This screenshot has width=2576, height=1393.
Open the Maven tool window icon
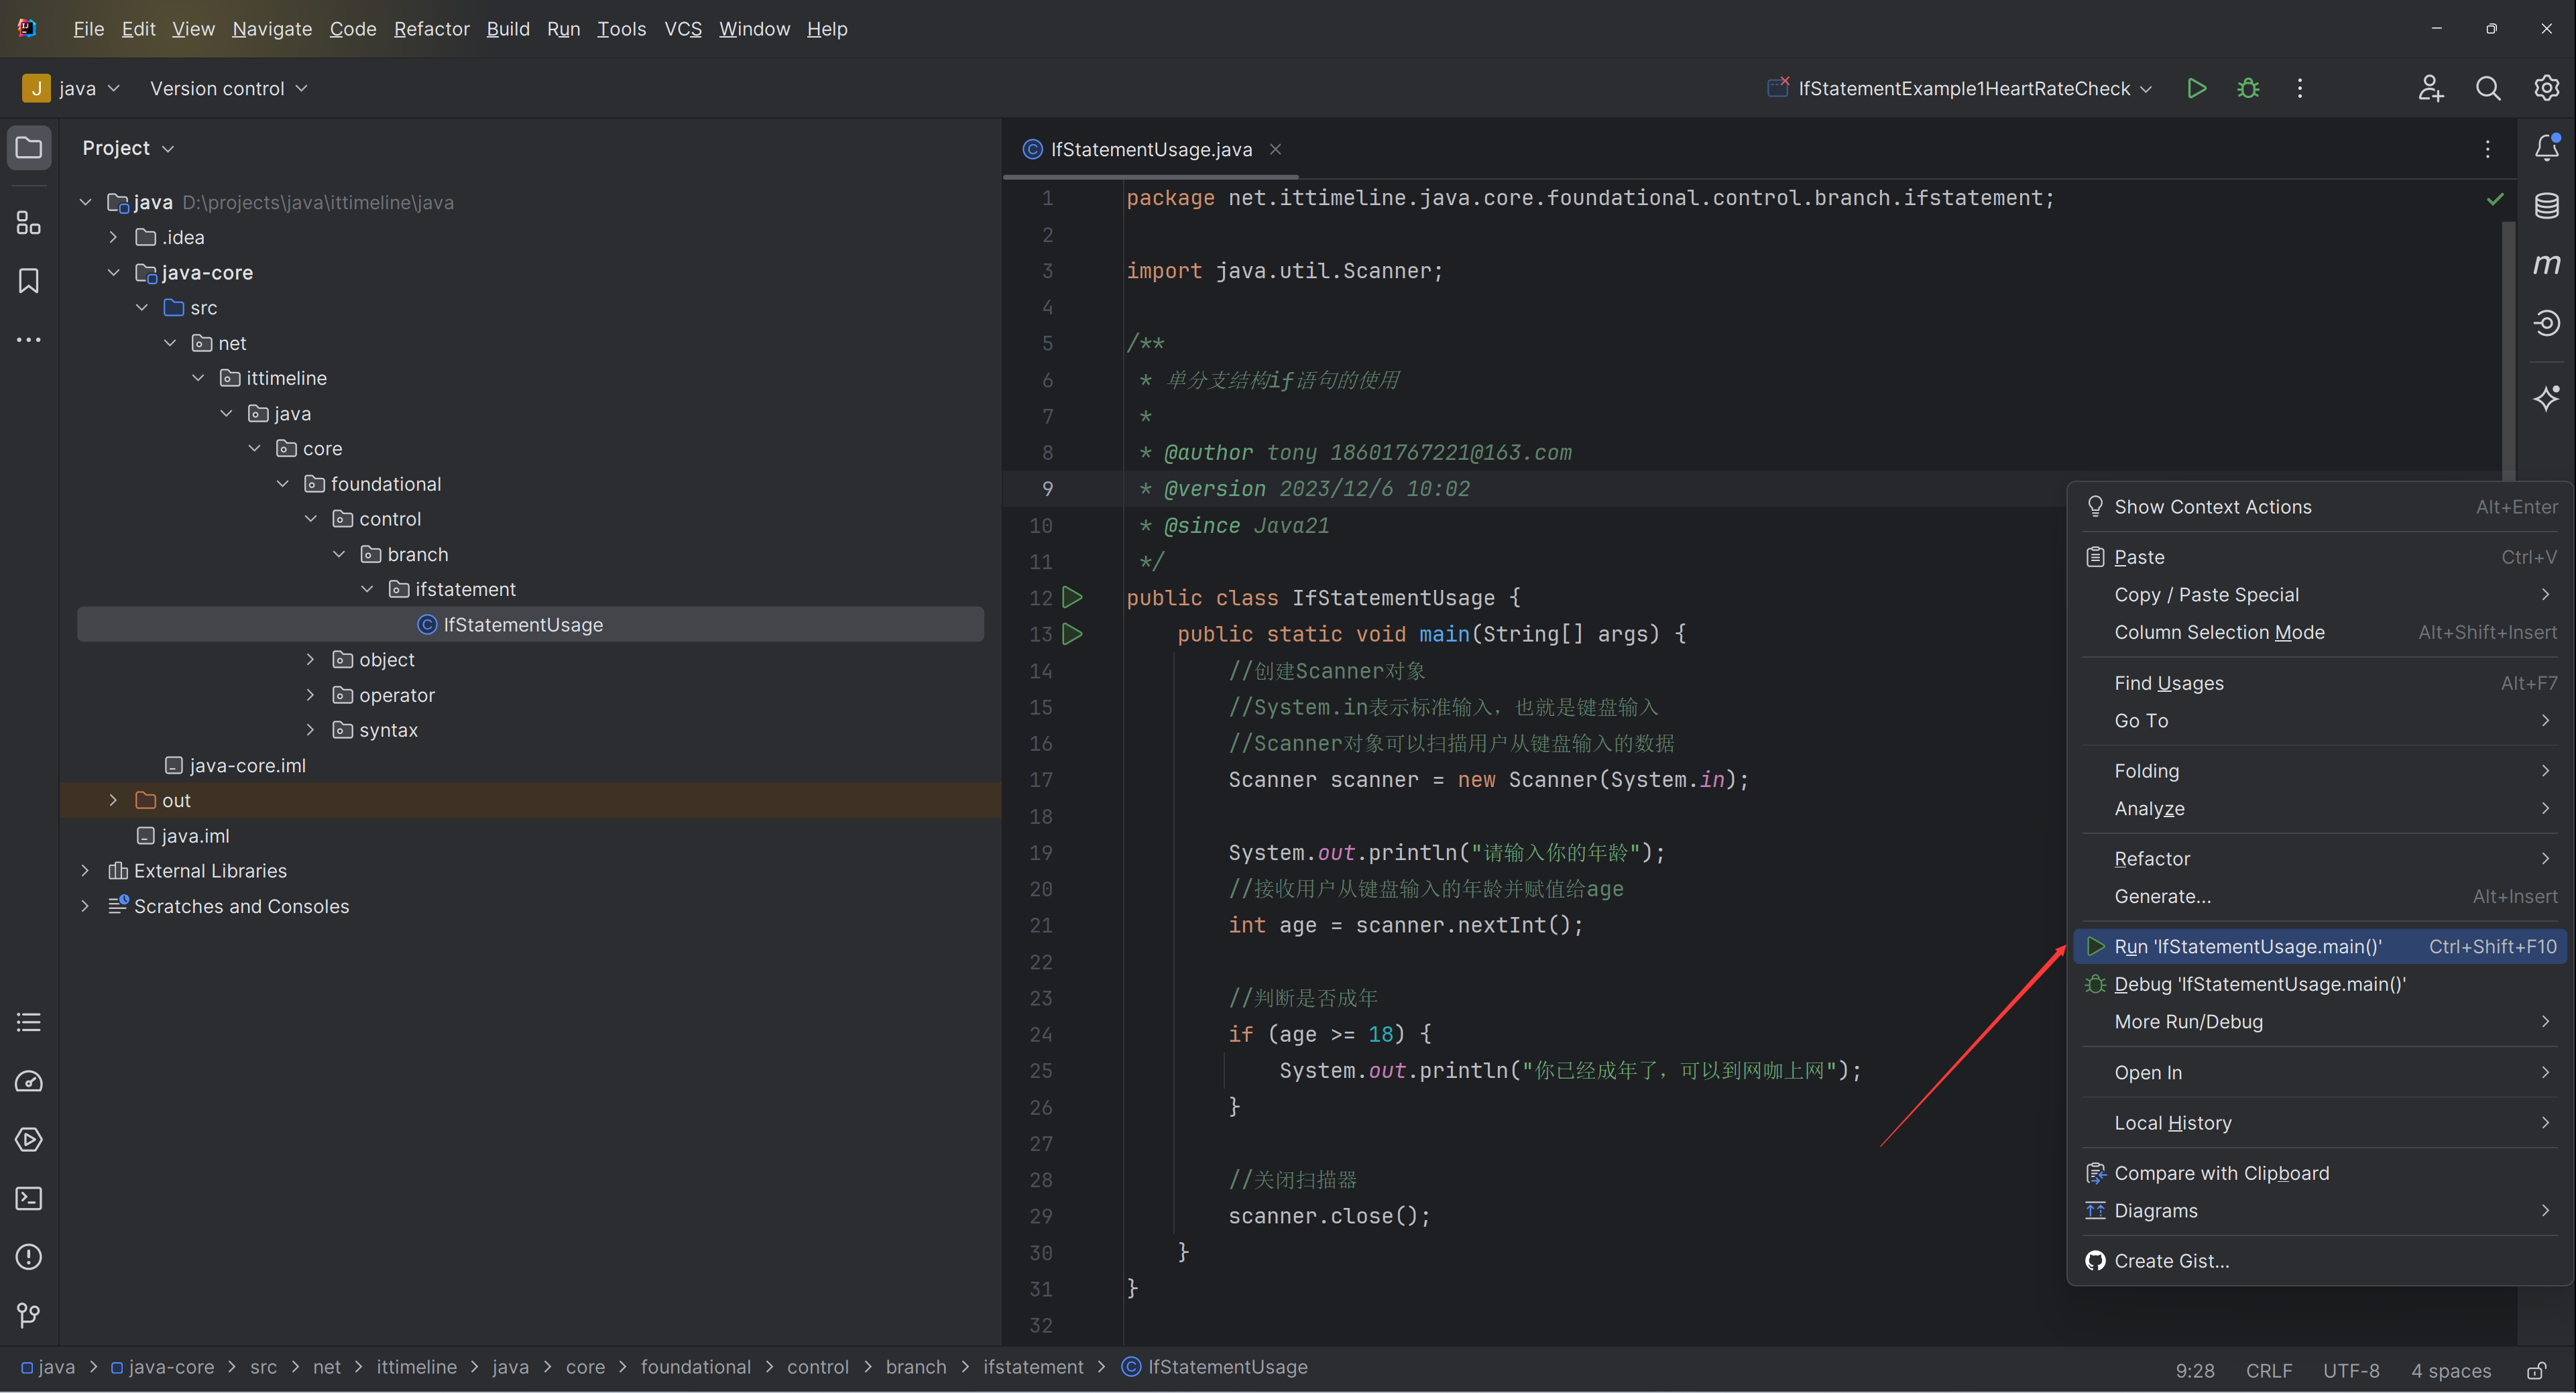pyautogui.click(x=2546, y=264)
